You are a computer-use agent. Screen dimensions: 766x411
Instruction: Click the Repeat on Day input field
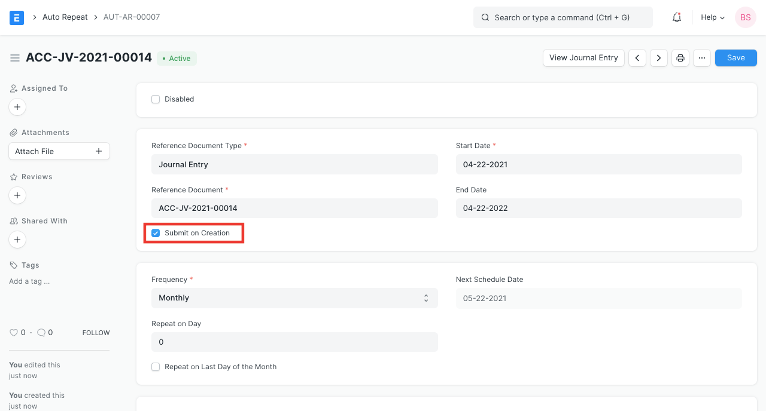294,342
